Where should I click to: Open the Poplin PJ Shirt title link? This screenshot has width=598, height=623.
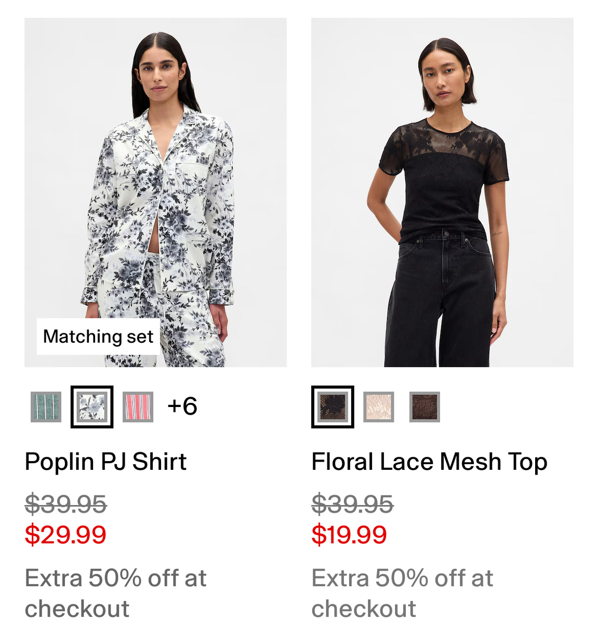pyautogui.click(x=105, y=462)
